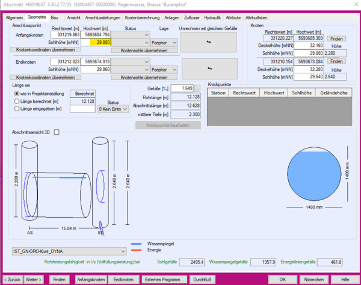Enable the Abschnittsansicht 3D checkbox
Image resolution: width=361 pixels, height=285 pixels.
point(57,132)
